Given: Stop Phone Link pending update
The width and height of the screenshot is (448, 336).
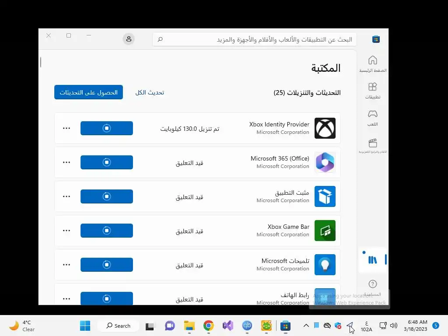Looking at the screenshot, I should point(107,298).
